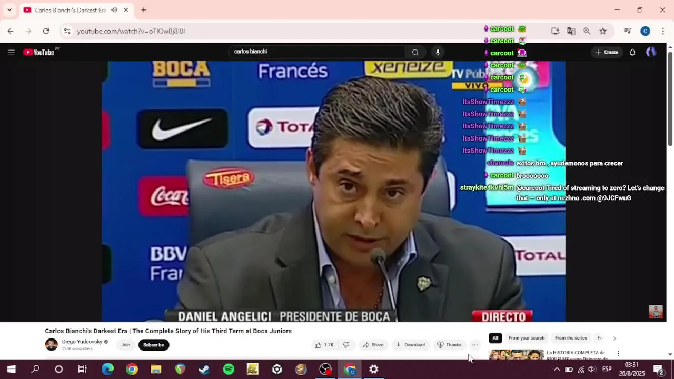Screen dimensions: 674x379
Task: Open Diego Yudcovsky channel avatar
Action: [51, 345]
